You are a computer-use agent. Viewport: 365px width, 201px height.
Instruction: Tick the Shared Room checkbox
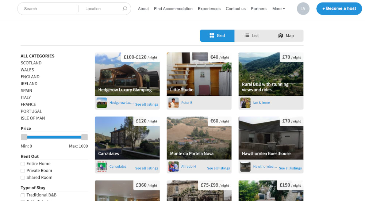[23, 178]
